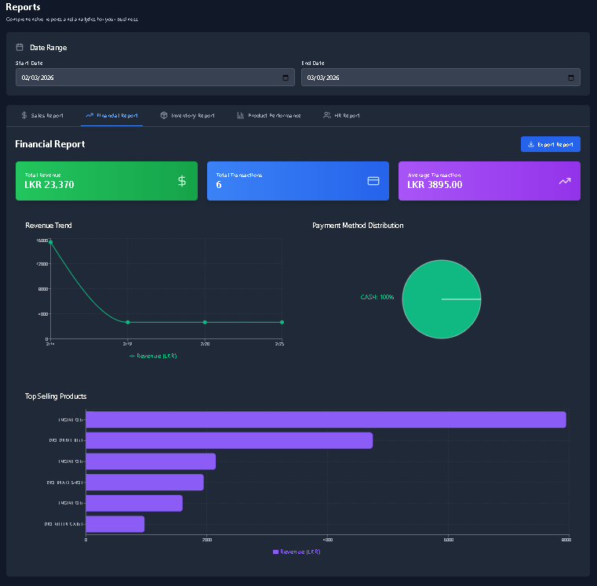597x586 pixels.
Task: Click the Total Revenue LKR 23,370 card
Action: click(x=107, y=181)
